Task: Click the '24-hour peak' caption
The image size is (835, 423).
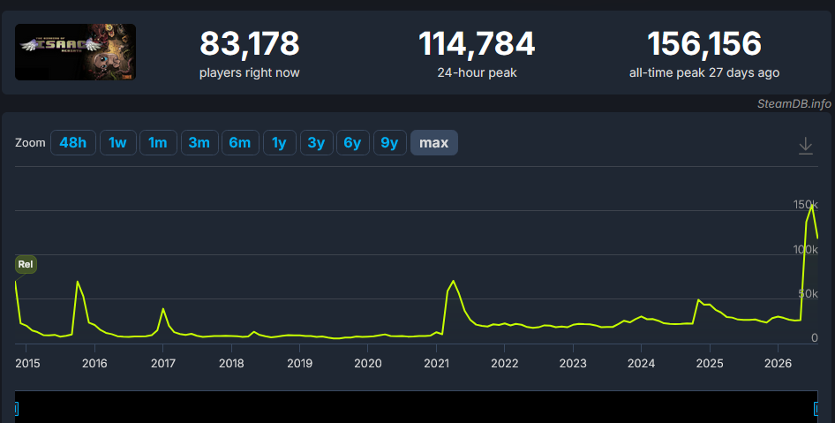Action: click(x=477, y=73)
